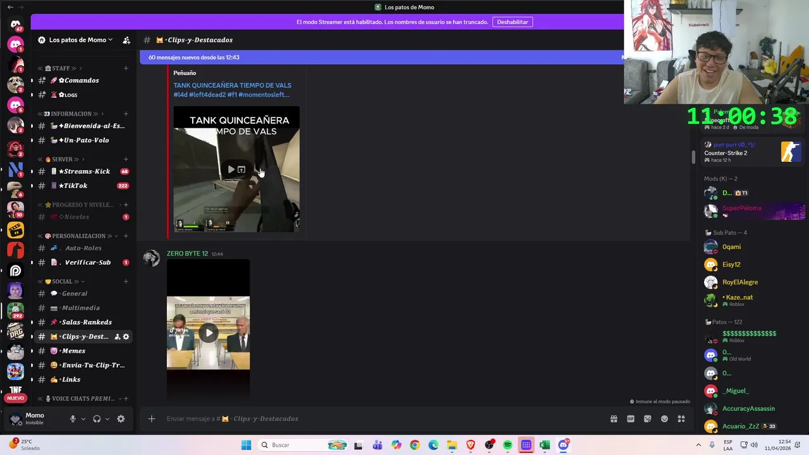
Task: Open the TikTok channel
Action: coord(83,186)
